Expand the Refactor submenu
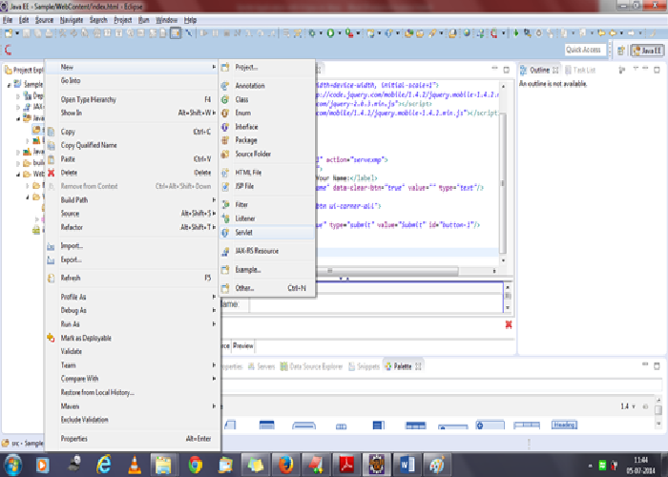This screenshot has width=668, height=477. tap(133, 227)
